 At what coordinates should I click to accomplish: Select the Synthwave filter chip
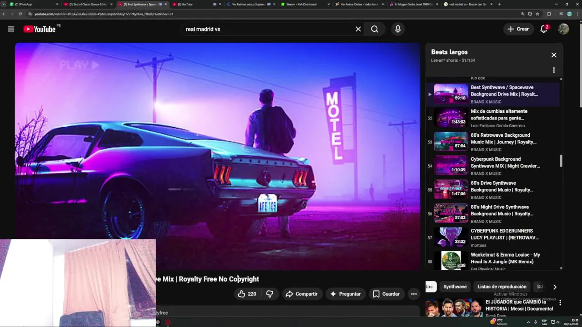(x=455, y=287)
